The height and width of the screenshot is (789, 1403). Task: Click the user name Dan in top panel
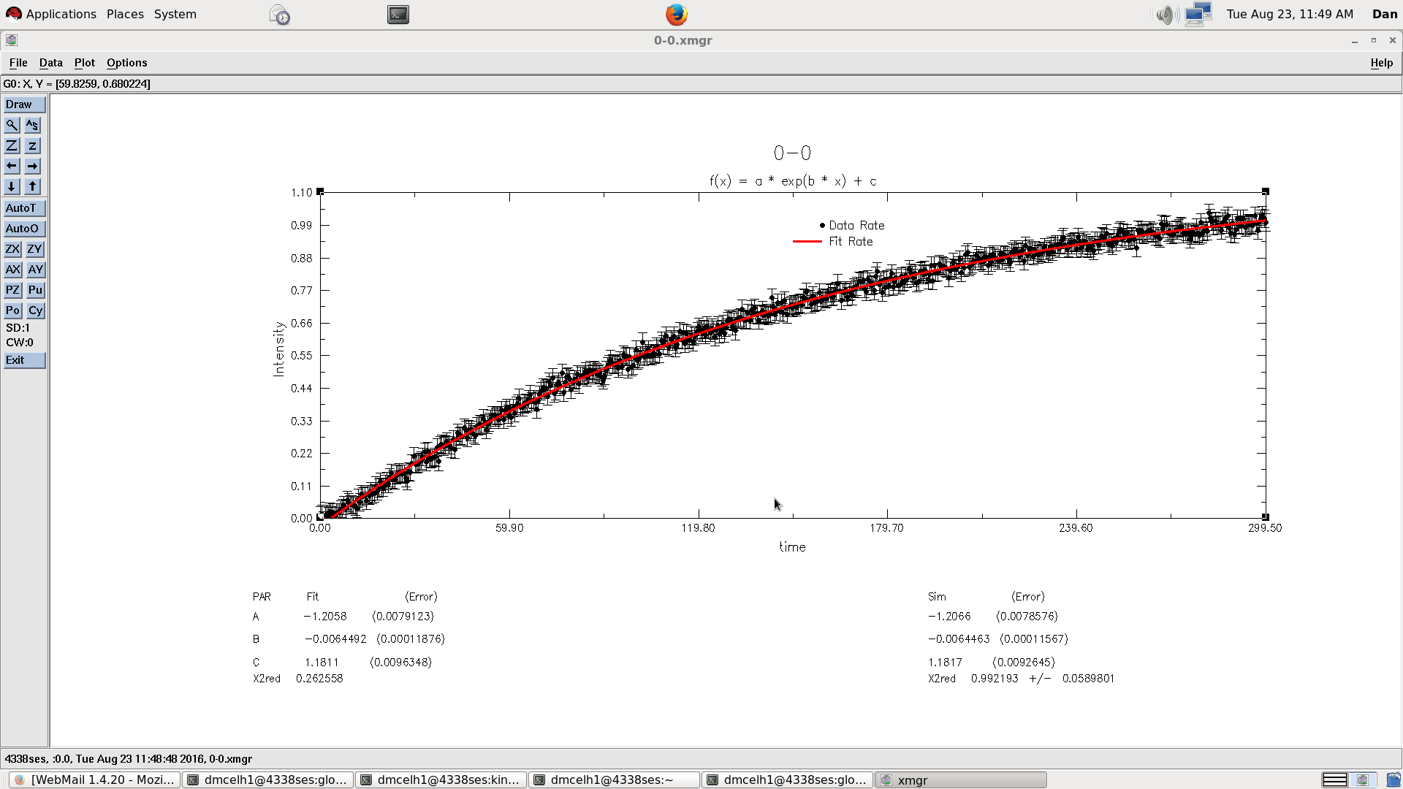[1385, 14]
